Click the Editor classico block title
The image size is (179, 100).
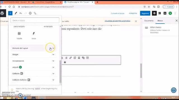click(x=156, y=27)
